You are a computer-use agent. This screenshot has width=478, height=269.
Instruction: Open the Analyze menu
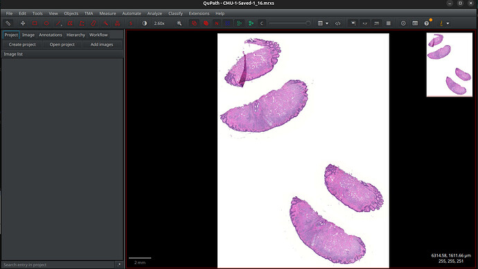[154, 13]
